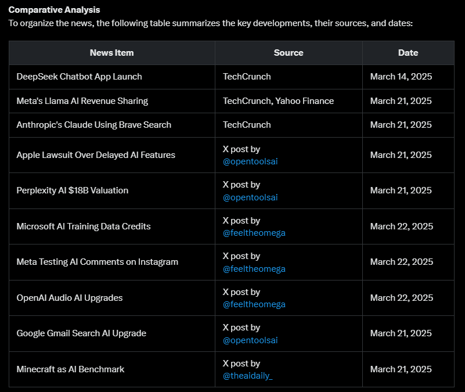This screenshot has width=465, height=392.
Task: Click the March 14, 2025 date cell
Action: (401, 77)
